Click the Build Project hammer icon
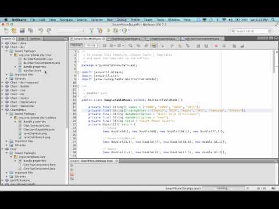Viewport: 279px width, 209px height. pyautogui.click(x=91, y=30)
